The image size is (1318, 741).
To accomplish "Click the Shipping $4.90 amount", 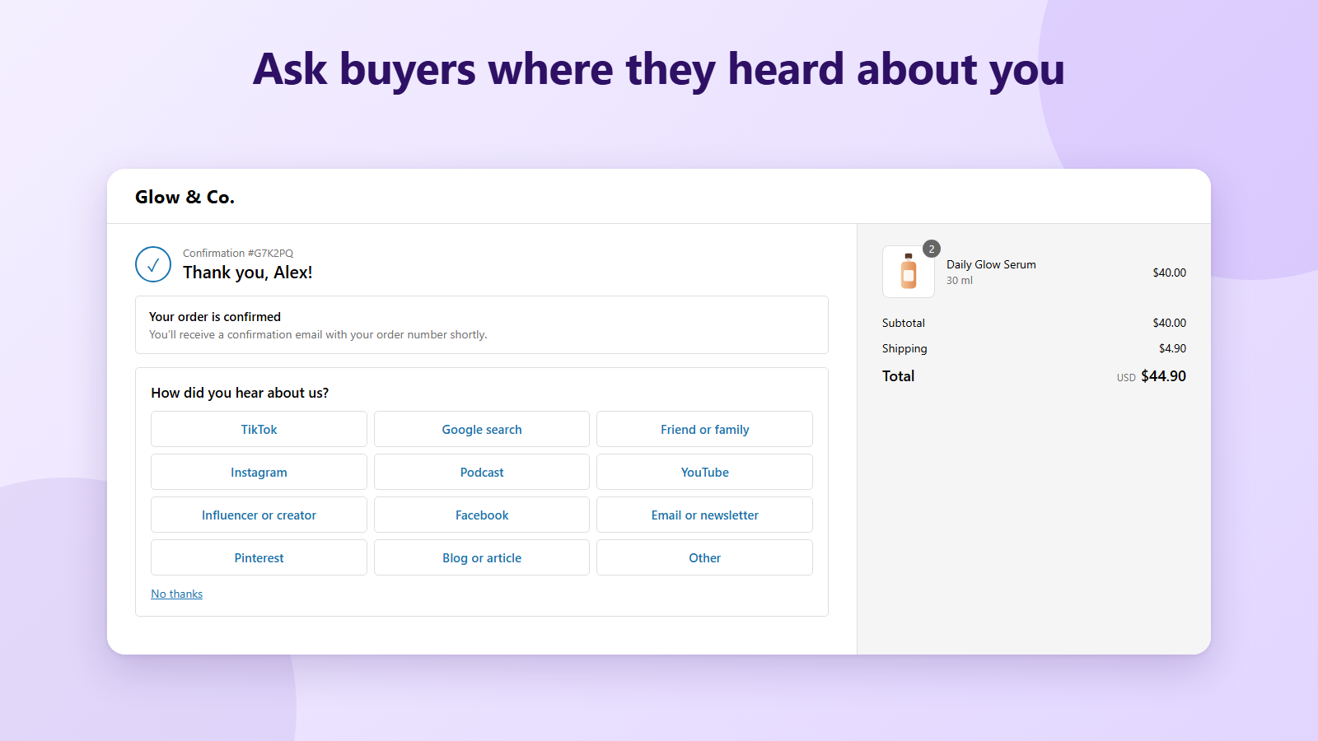I will (1172, 348).
